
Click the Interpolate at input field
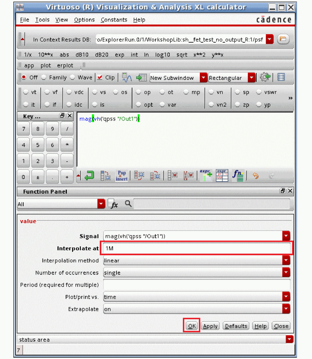[x=197, y=248]
